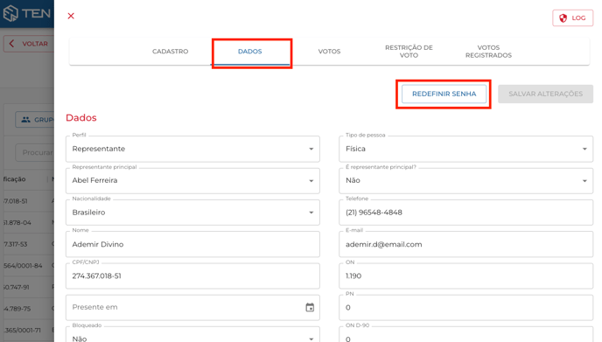
Task: Click the PN input field
Action: [465, 308]
